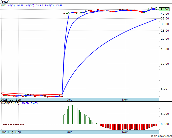Click the 10.00 price axis label
Screen dimensions: 172x138
coord(165,64)
